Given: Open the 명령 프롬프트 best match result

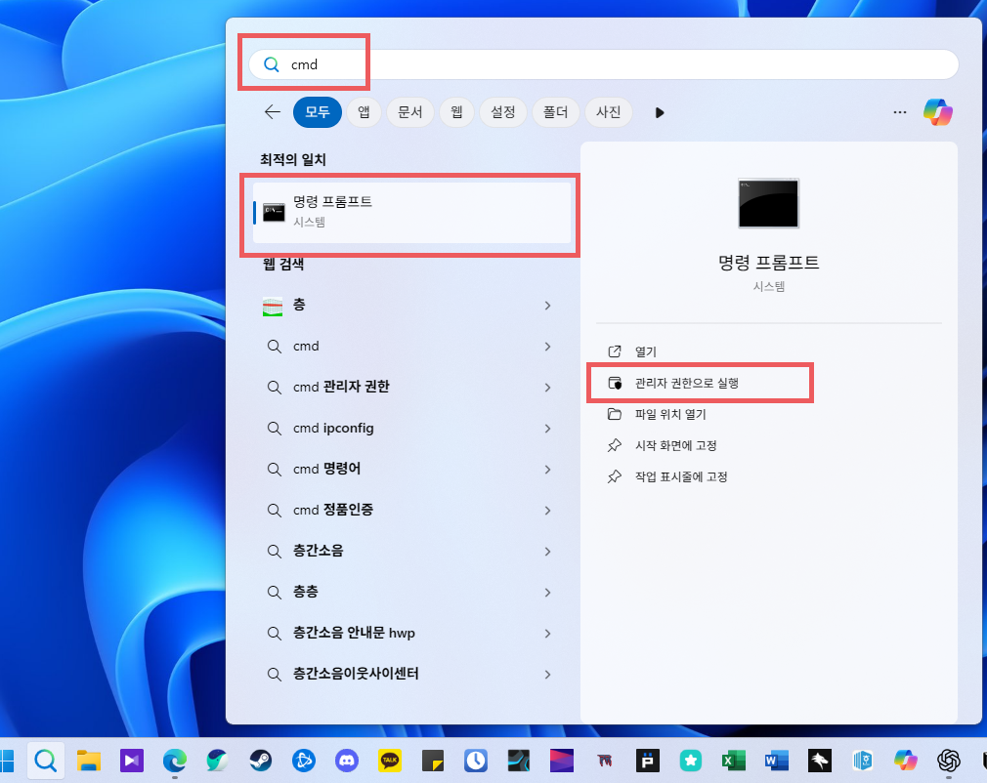Looking at the screenshot, I should coord(411,213).
